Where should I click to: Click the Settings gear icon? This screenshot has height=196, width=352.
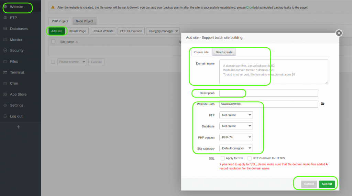click(x=5, y=105)
